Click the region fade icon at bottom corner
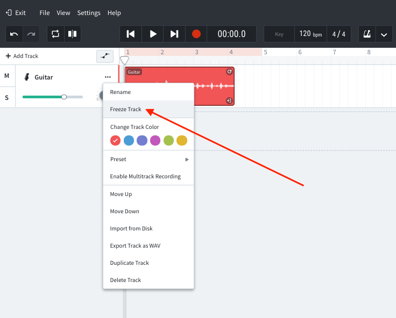 [229, 100]
